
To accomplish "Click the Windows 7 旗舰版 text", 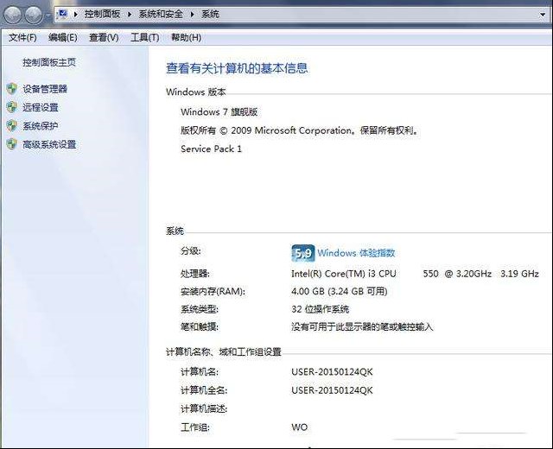I will (219, 112).
